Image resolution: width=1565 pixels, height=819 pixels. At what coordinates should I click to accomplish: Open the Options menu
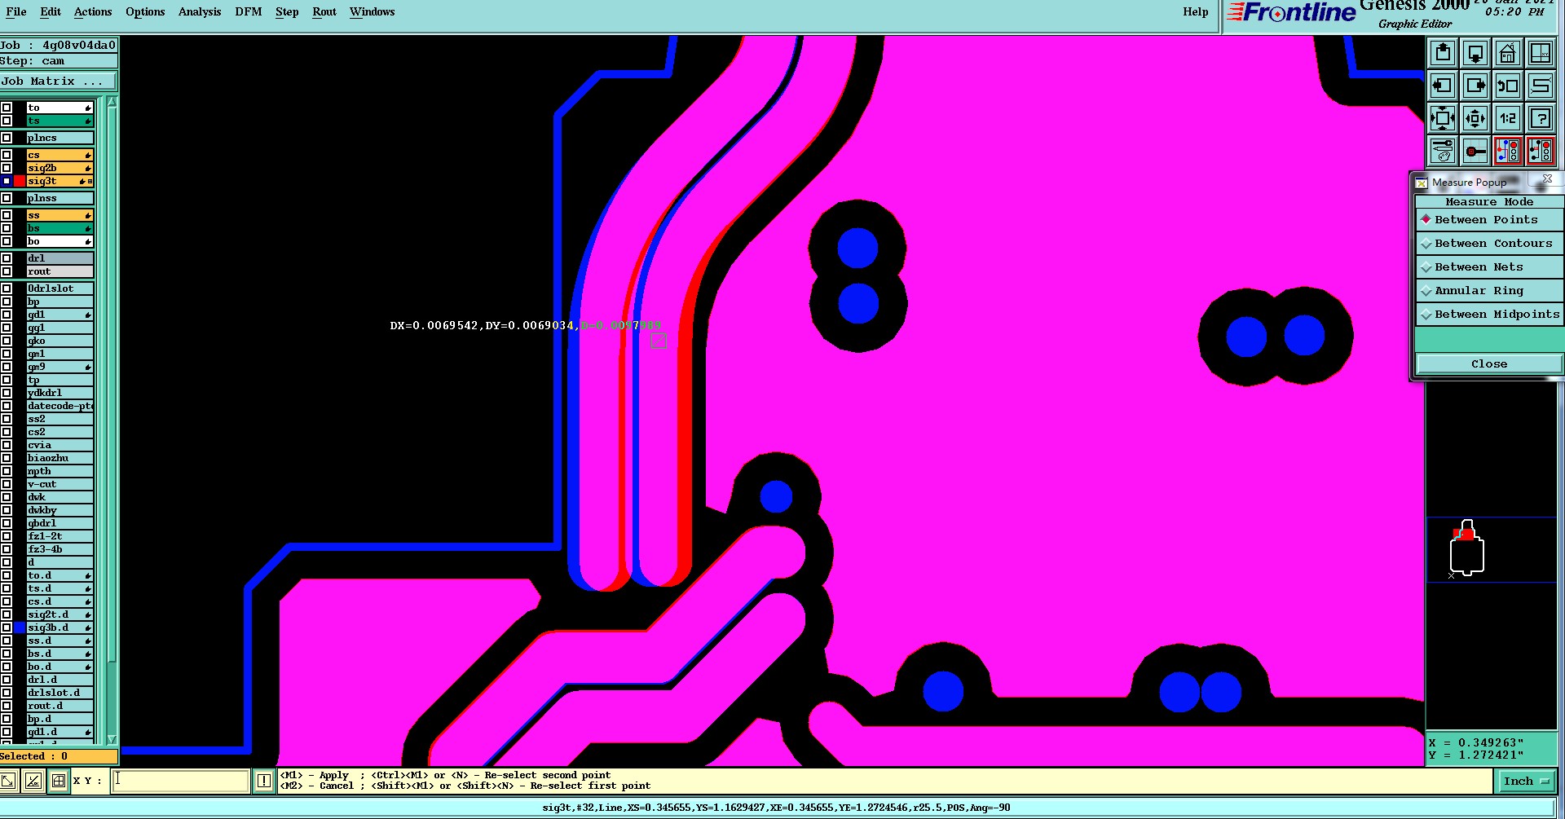(x=145, y=11)
